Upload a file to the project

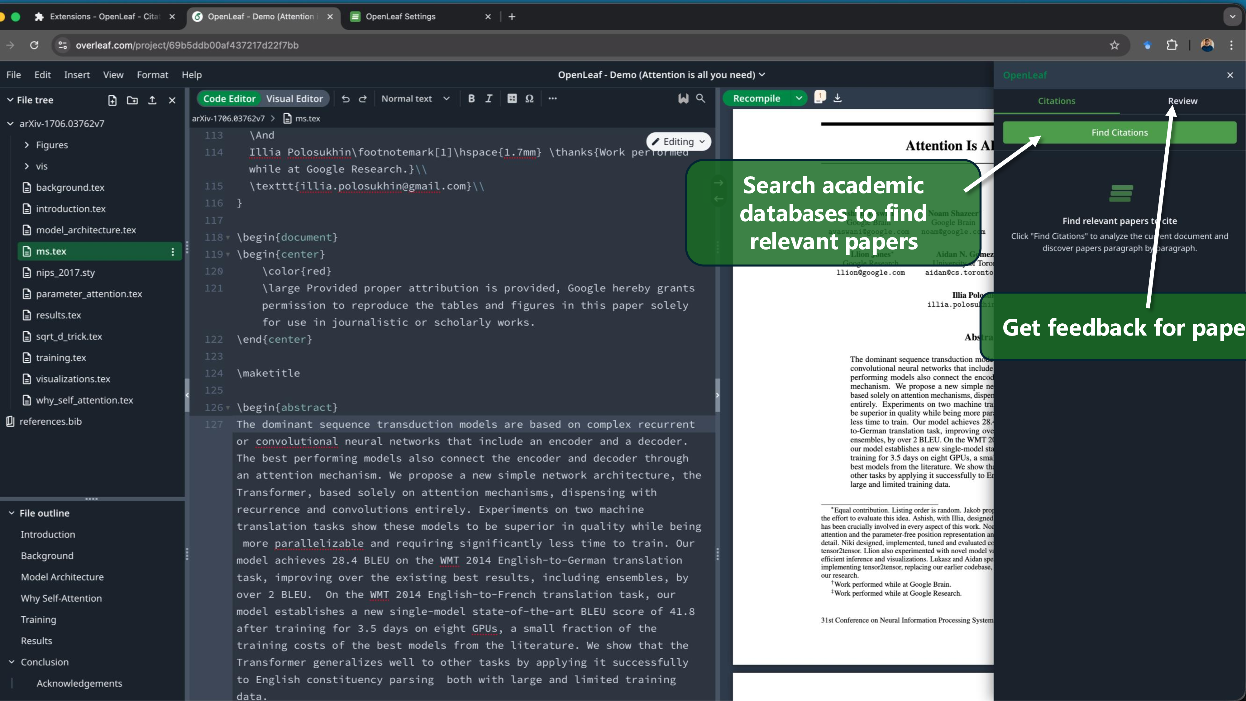tap(152, 100)
